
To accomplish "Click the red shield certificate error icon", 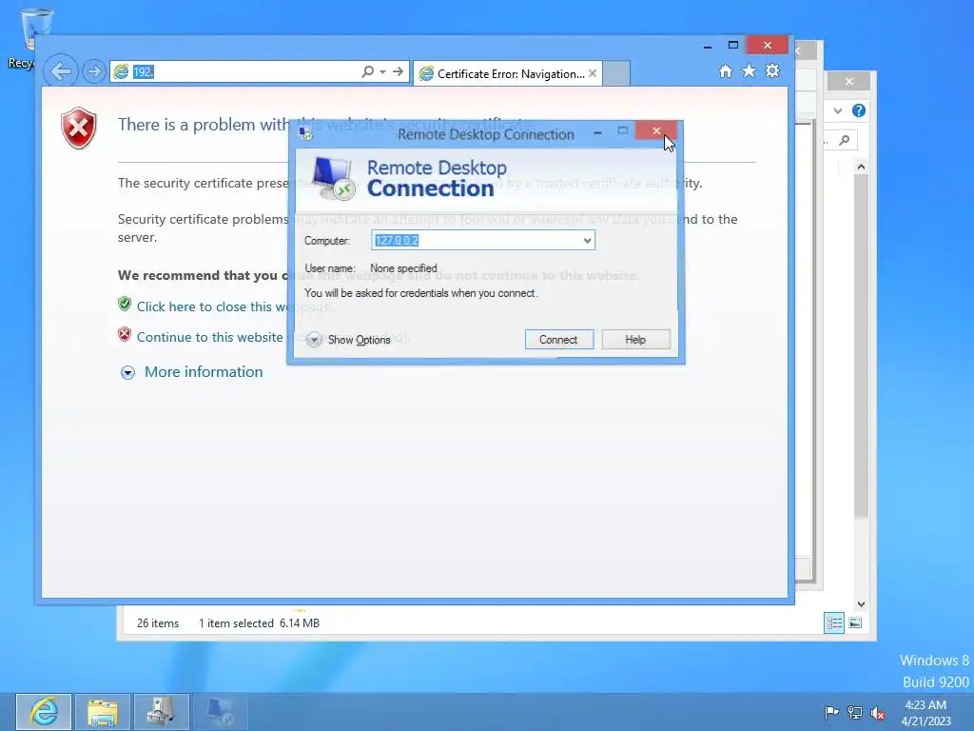I will [x=79, y=128].
